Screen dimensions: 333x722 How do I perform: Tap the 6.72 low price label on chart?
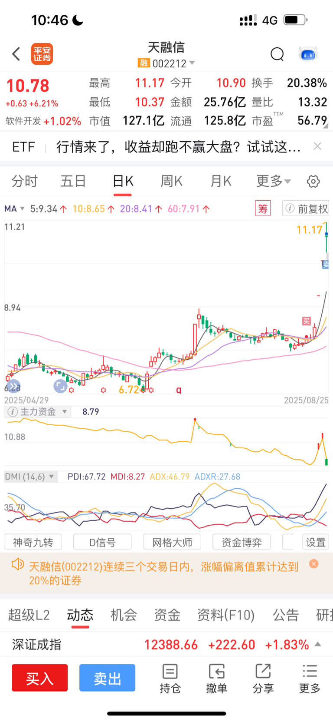point(129,389)
